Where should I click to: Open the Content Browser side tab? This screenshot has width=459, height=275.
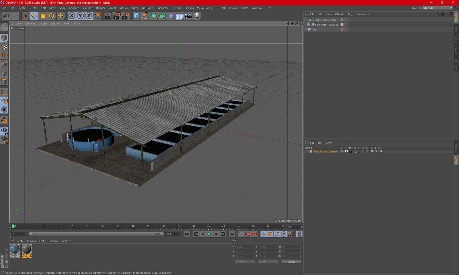click(x=456, y=45)
